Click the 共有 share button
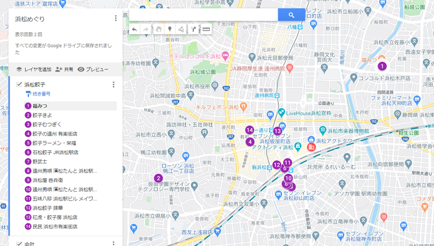 (64, 69)
